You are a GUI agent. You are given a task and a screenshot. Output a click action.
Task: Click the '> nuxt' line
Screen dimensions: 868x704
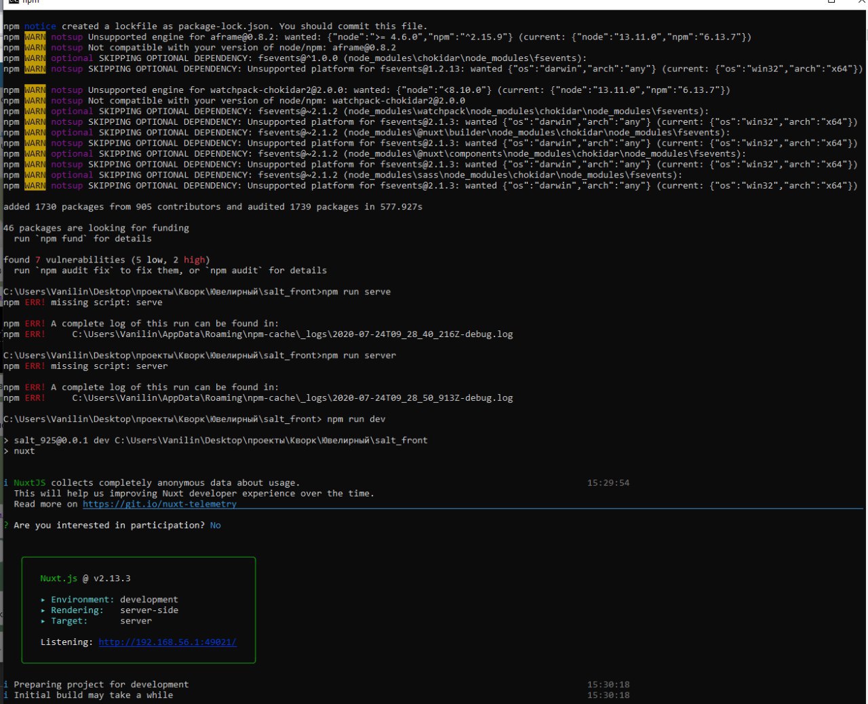[19, 451]
